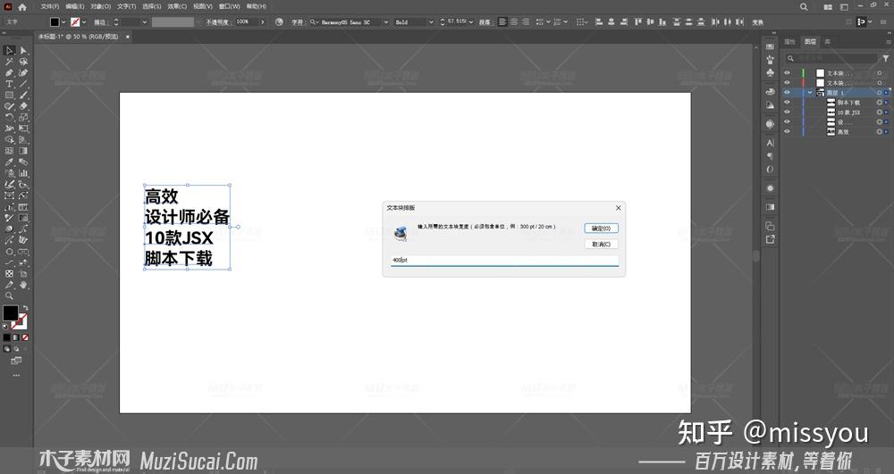Select the Line Segment tool
This screenshot has width=894, height=474.
[x=23, y=84]
